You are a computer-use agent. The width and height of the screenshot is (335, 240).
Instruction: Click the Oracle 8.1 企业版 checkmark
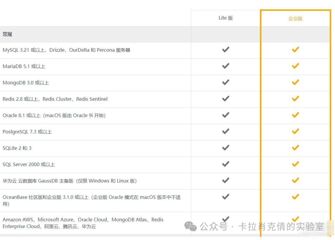tap(295, 115)
